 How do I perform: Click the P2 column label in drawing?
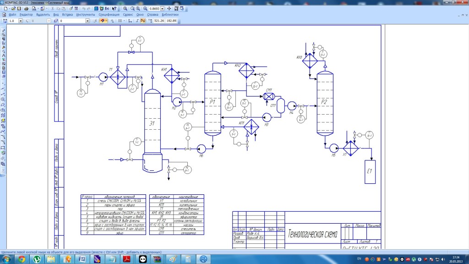coord(324,102)
